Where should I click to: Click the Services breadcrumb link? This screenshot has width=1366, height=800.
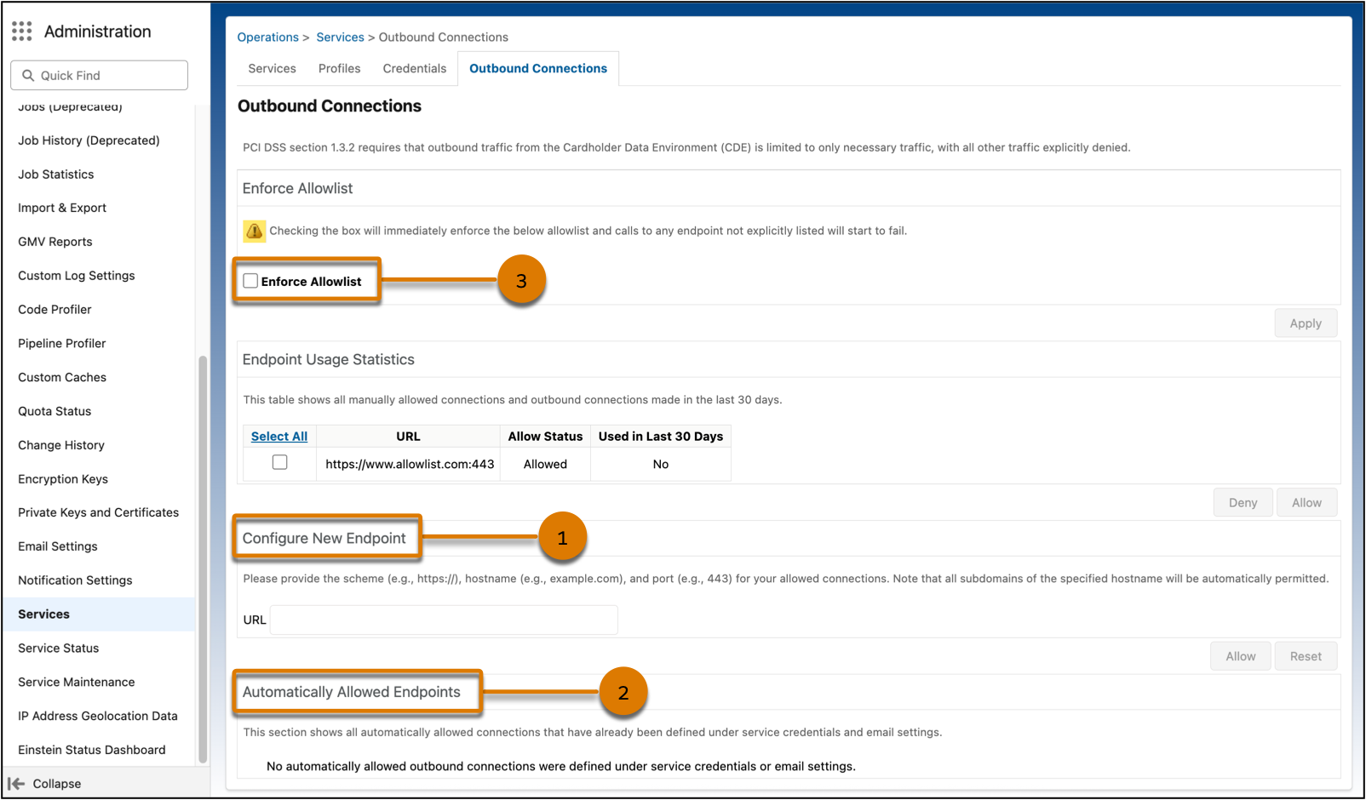[x=340, y=37]
